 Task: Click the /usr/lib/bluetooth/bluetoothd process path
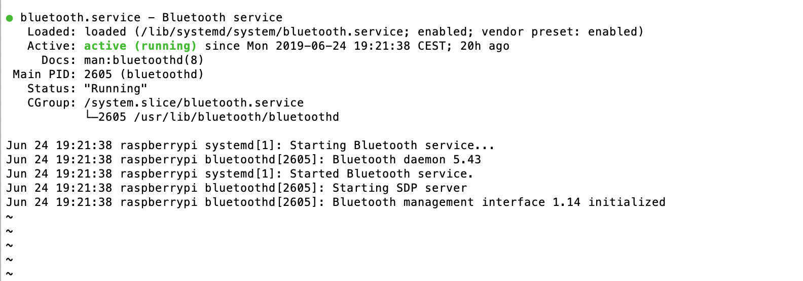(236, 117)
